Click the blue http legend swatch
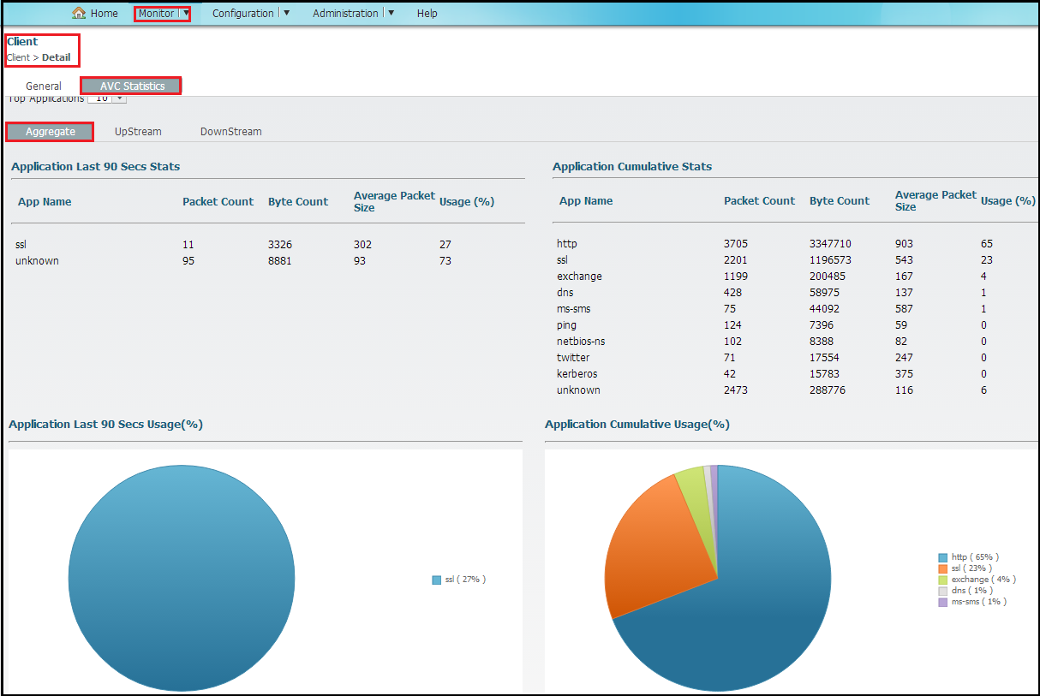The height and width of the screenshot is (696, 1040). pyautogui.click(x=943, y=557)
